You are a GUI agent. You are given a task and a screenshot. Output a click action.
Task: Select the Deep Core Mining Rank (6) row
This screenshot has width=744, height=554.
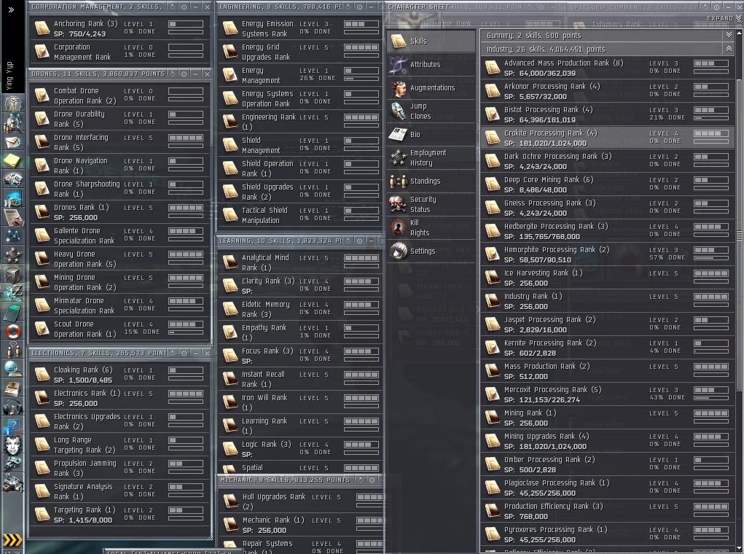pos(607,184)
